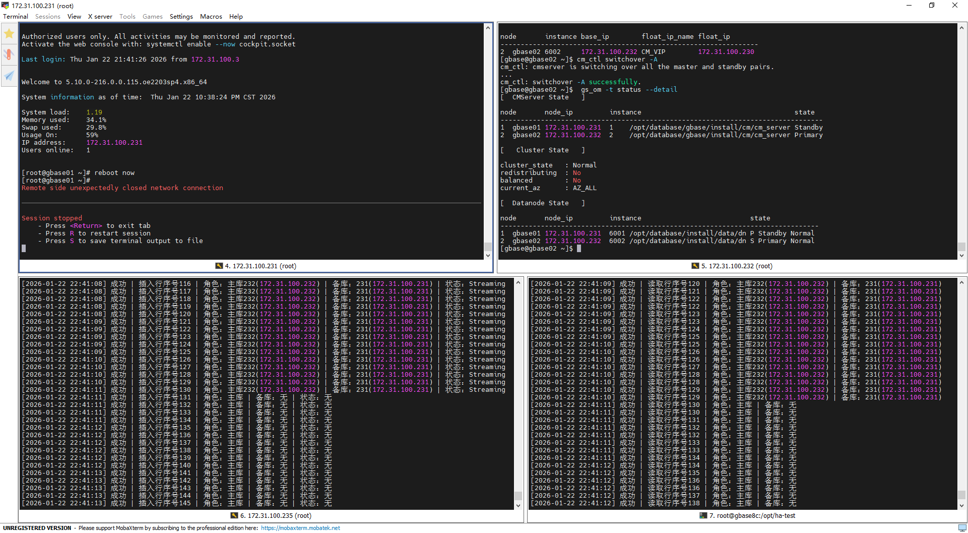Open the Terminal menu
Viewport: 968px width, 533px height.
tap(16, 17)
